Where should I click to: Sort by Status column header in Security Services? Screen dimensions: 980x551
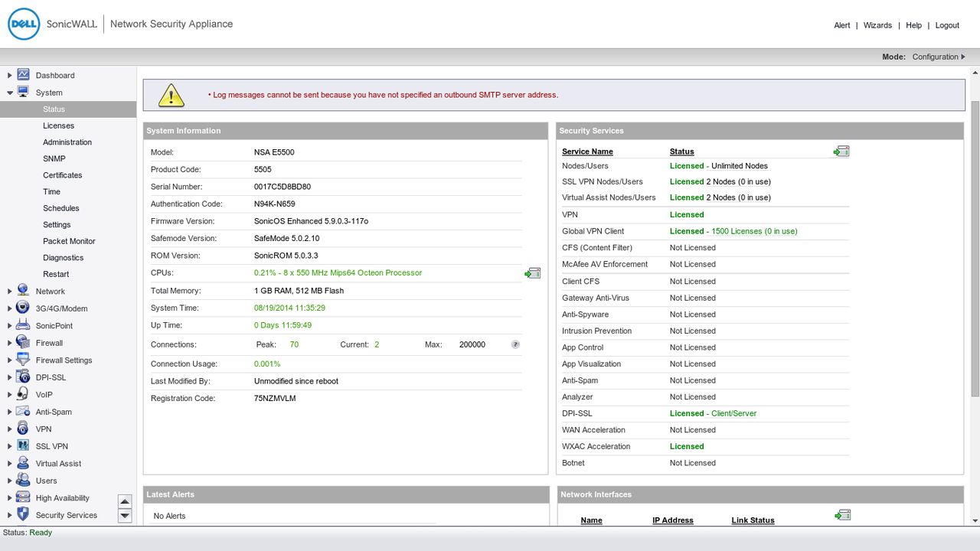click(x=681, y=152)
